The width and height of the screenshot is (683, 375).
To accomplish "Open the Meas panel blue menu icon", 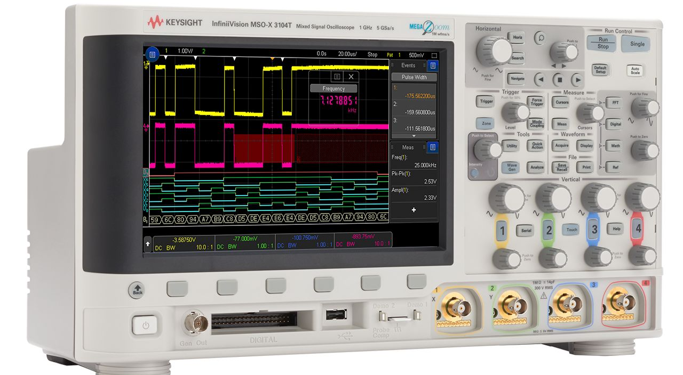I will (432, 147).
